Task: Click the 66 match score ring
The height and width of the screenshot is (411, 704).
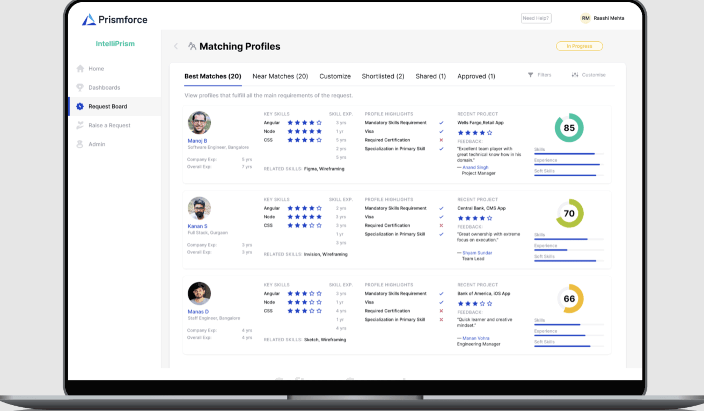Action: coord(569,299)
